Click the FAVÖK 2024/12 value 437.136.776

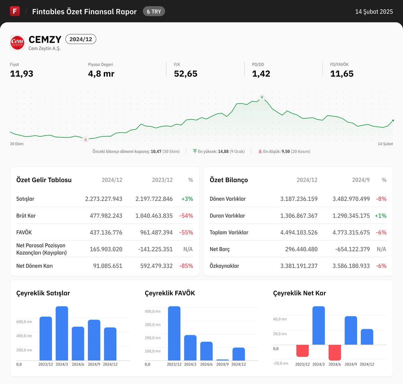(106, 232)
